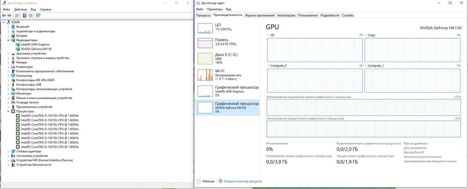The height and width of the screenshot is (189, 468).
Task: Click the Открыть монитор ресурсов icon
Action: point(220,181)
